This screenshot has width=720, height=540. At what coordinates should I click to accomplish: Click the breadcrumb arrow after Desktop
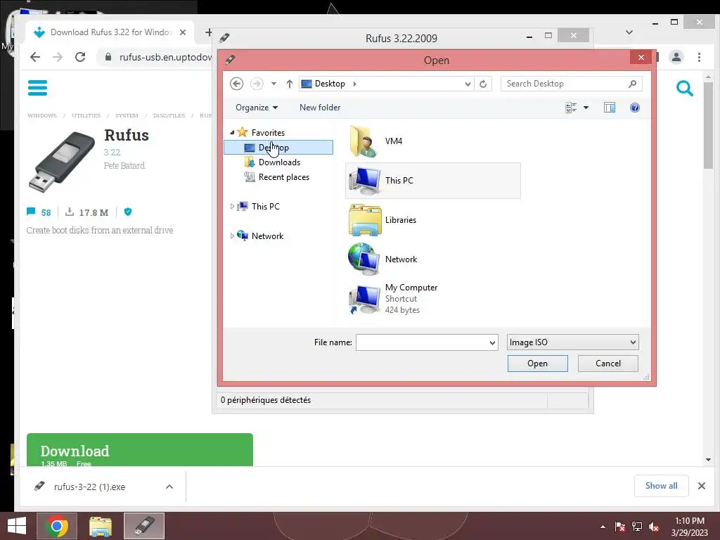[354, 84]
